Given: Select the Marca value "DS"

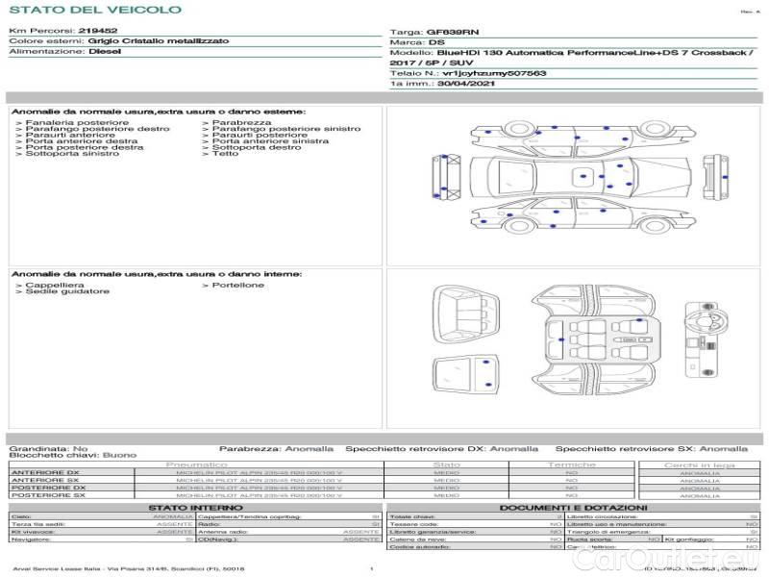Looking at the screenshot, I should pyautogui.click(x=436, y=42).
